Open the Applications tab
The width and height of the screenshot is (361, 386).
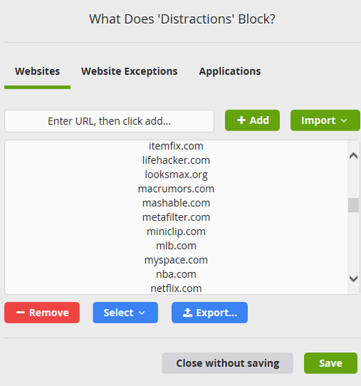coord(230,71)
